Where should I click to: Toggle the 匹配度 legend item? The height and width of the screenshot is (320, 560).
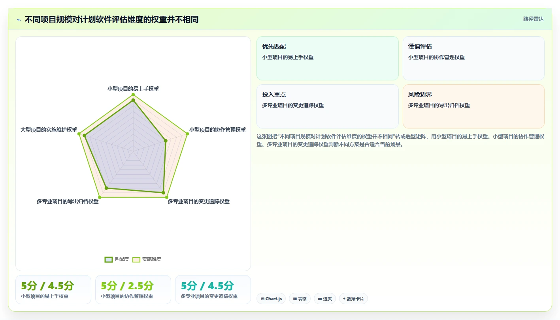click(x=117, y=259)
